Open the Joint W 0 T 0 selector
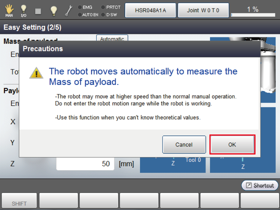Image resolution: width=280 pixels, height=210 pixels. pos(203,10)
